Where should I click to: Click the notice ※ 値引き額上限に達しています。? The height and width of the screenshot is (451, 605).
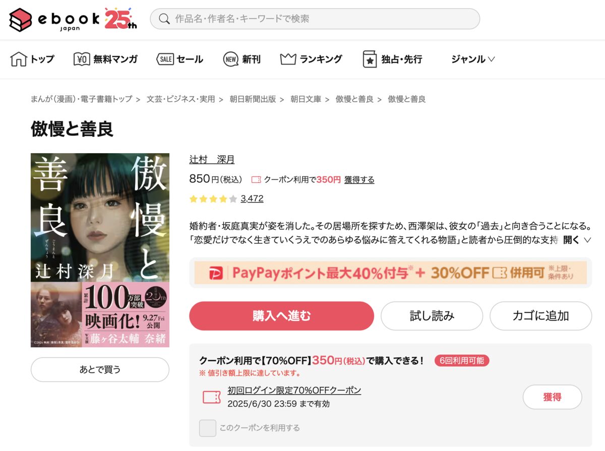(x=251, y=373)
